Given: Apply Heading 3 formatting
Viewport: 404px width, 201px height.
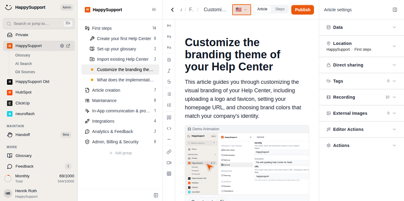Looking at the screenshot, I should (169, 47).
